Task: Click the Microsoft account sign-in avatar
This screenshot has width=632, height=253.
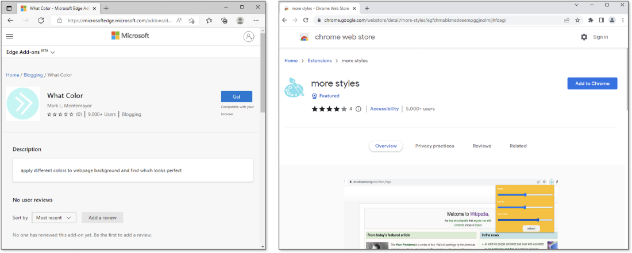Action: 248,36
